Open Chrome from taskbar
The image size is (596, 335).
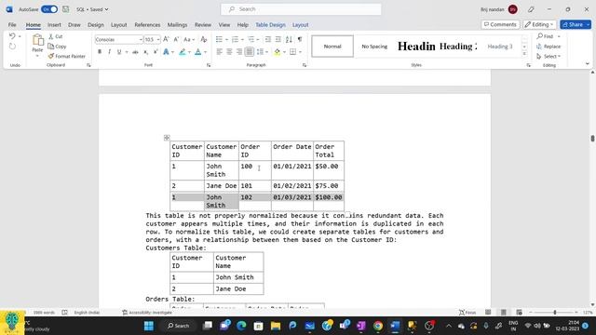click(x=378, y=326)
